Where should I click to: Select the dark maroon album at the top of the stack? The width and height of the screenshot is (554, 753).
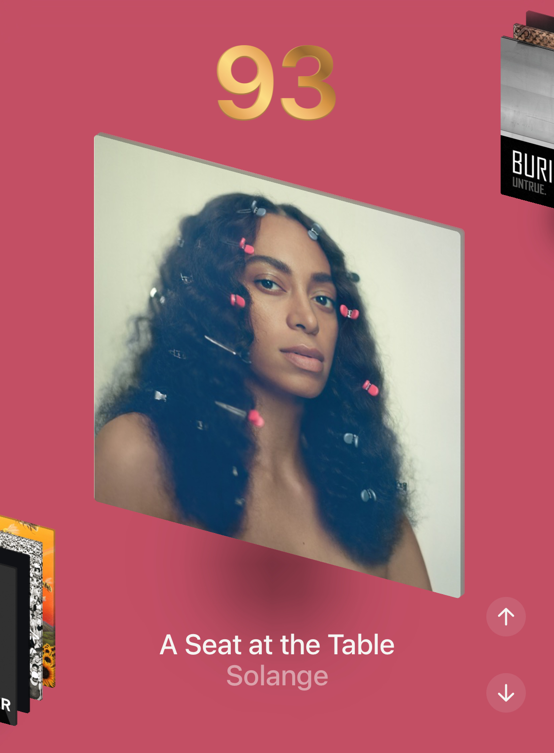pyautogui.click(x=540, y=19)
